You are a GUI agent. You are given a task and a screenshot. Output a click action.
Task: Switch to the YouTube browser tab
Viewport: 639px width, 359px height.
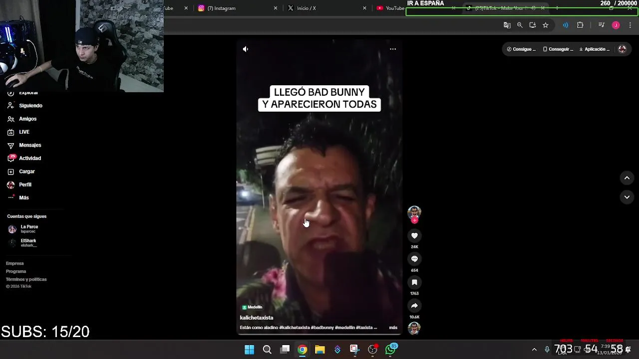pyautogui.click(x=390, y=8)
